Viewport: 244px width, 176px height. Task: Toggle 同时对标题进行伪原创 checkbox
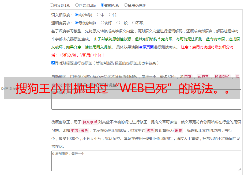click(53, 63)
